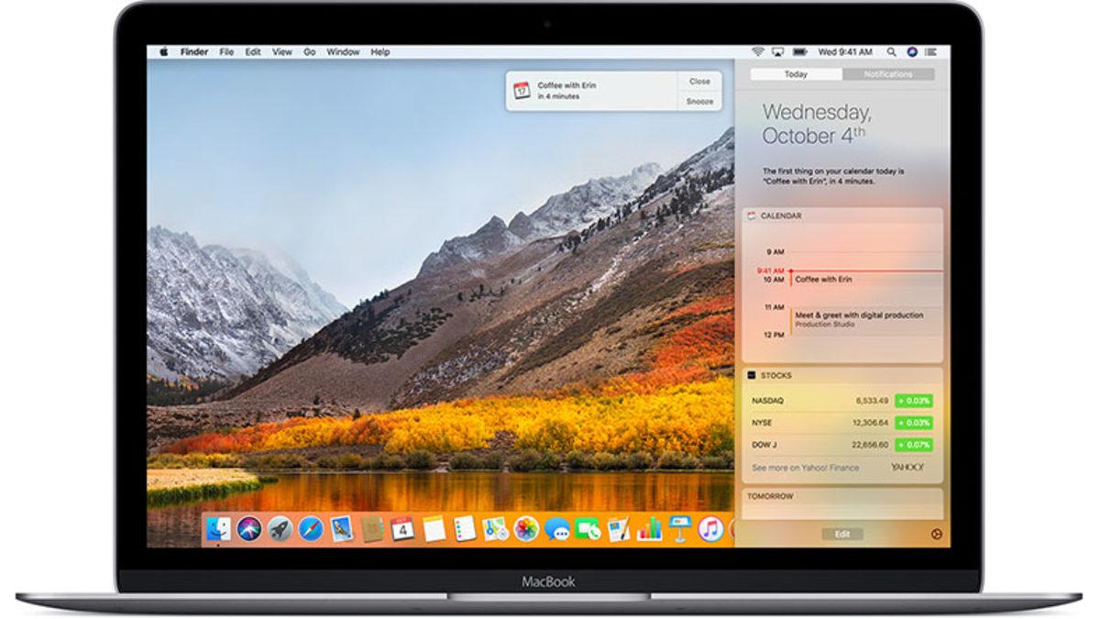Viewport: 1100px width, 619px height.
Task: Open the Wi-Fi status menu
Action: coord(758,52)
